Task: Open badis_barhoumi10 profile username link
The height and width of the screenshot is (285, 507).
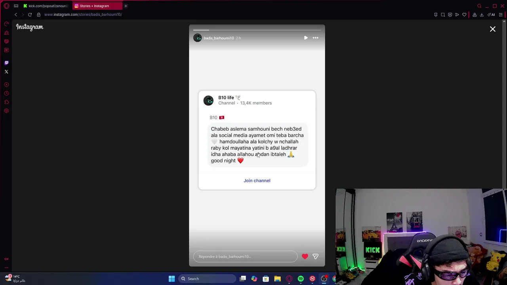Action: [219, 38]
